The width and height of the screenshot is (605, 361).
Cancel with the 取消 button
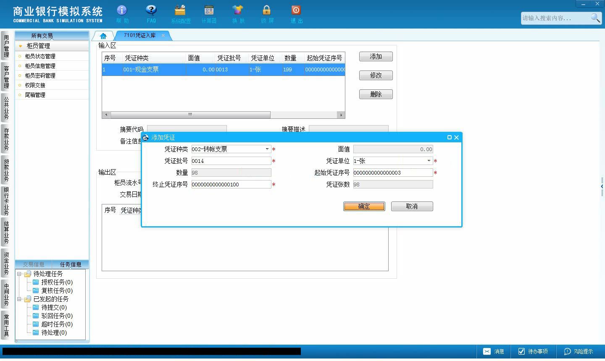(412, 206)
